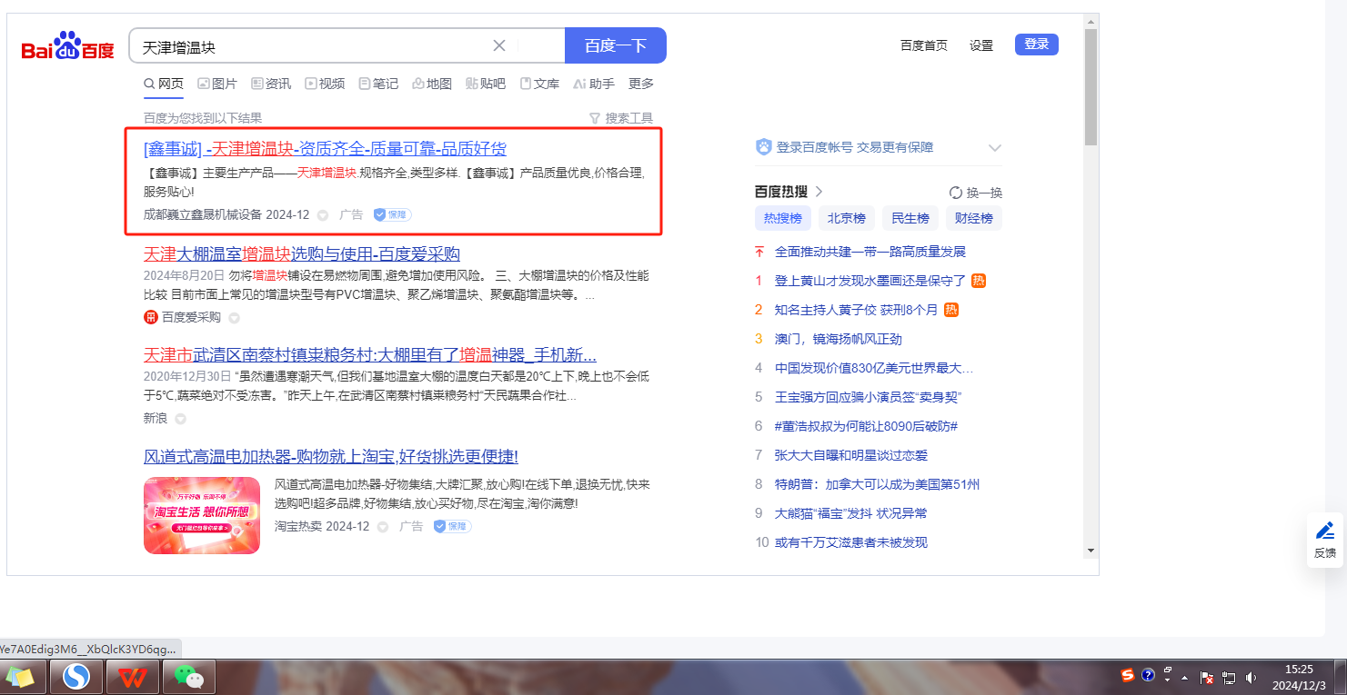
Task: Click the Sogou browser taskbar icon
Action: (x=76, y=677)
